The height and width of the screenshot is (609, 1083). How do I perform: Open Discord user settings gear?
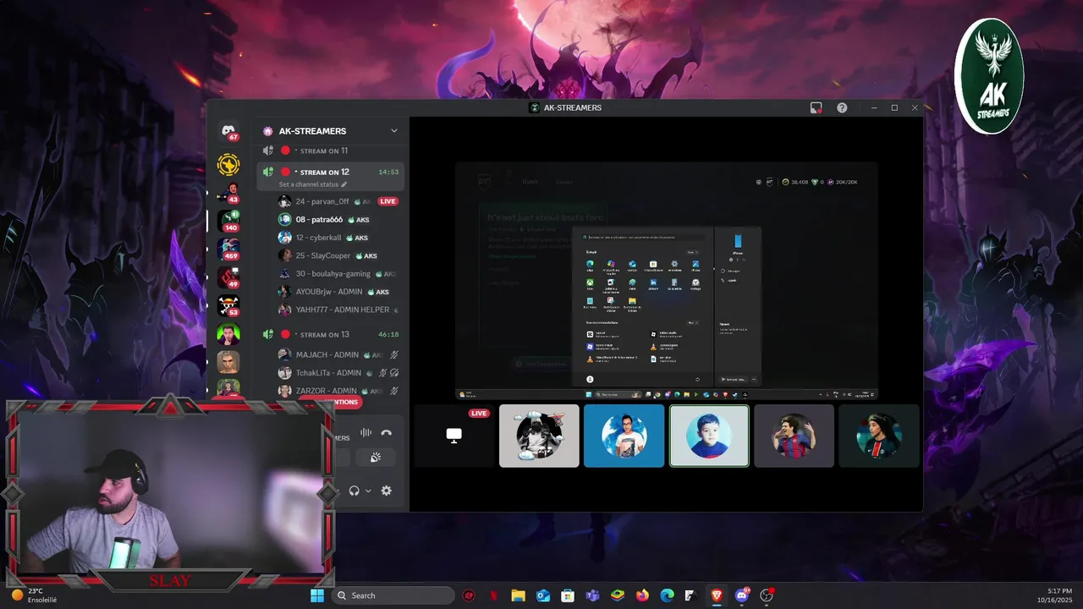387,491
